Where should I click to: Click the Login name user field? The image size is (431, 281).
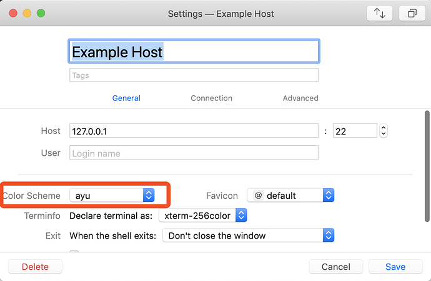[194, 153]
